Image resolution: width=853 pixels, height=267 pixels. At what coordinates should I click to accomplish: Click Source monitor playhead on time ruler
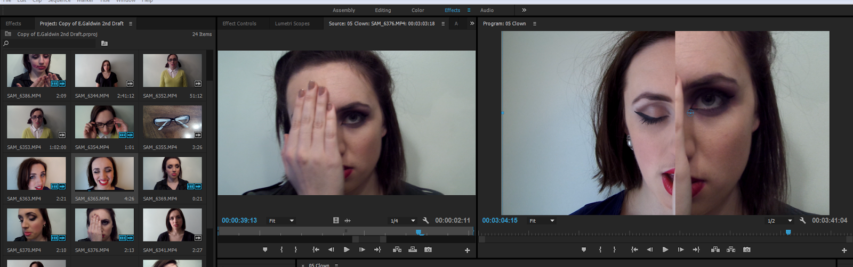(419, 232)
